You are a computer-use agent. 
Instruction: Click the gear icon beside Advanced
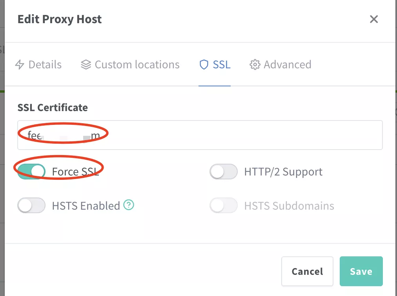255,64
